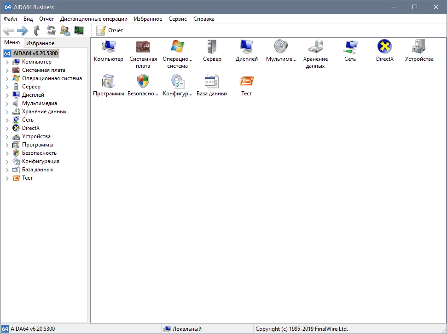Open the monitor diagnostics toolbar icon
447x334 pixels.
pyautogui.click(x=79, y=30)
